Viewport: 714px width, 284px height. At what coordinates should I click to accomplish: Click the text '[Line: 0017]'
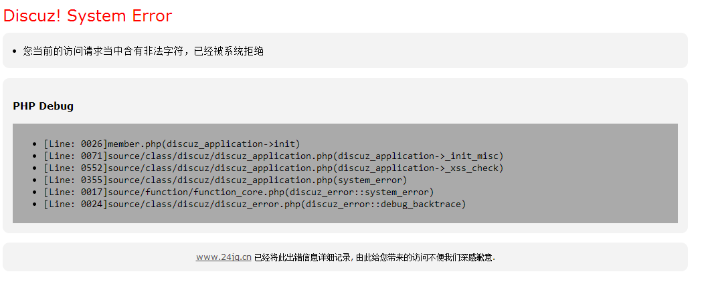pos(76,192)
